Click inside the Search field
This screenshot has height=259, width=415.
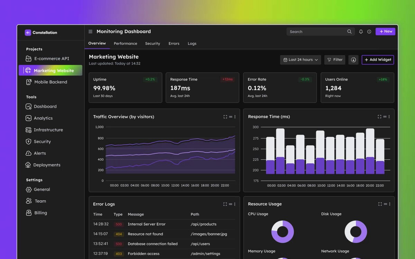321,31
